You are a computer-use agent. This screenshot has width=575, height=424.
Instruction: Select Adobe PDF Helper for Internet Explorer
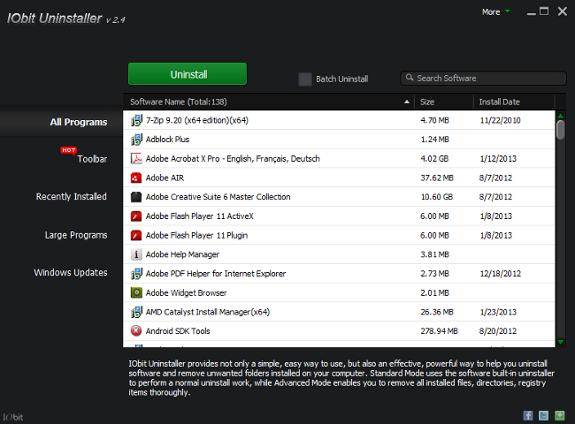coord(339,274)
